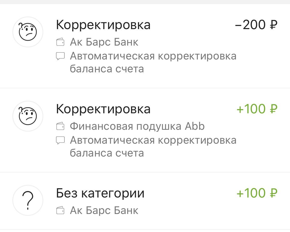Viewport: 290px width, 232px height.
Task: Open the Корректировка title of the −200 ₽ transaction
Action: tap(103, 25)
